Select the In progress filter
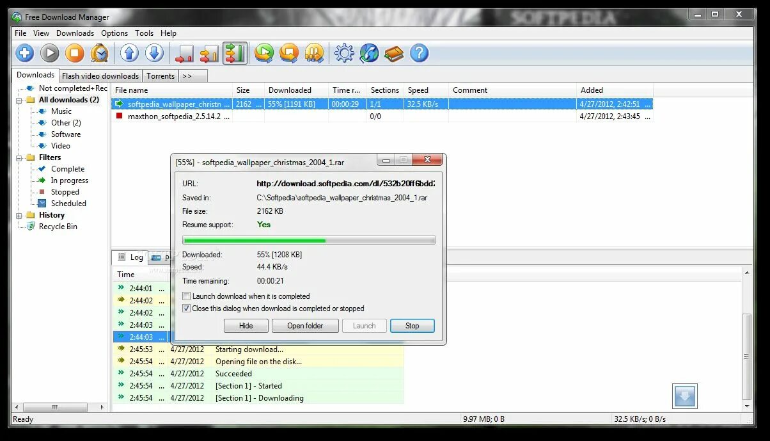 [x=70, y=180]
